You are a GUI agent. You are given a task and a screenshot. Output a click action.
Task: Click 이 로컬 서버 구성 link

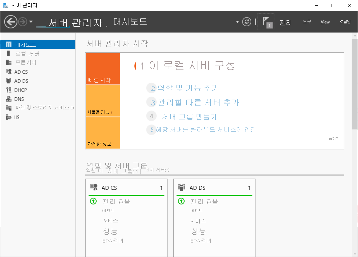click(x=192, y=66)
